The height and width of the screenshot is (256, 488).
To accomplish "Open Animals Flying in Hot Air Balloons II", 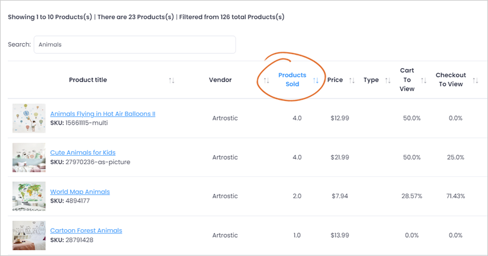I will point(103,114).
